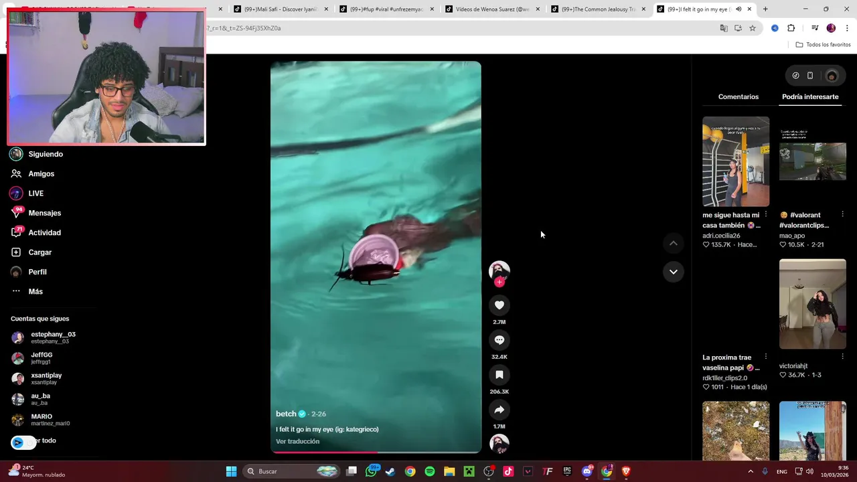Open the Chrome profile avatar
Screen dimensions: 857x482
click(831, 28)
